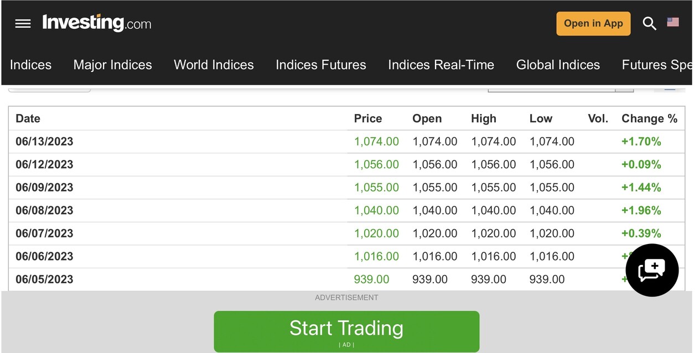This screenshot has width=699, height=353.
Task: Navigate to Global Indices tab
Action: click(558, 65)
